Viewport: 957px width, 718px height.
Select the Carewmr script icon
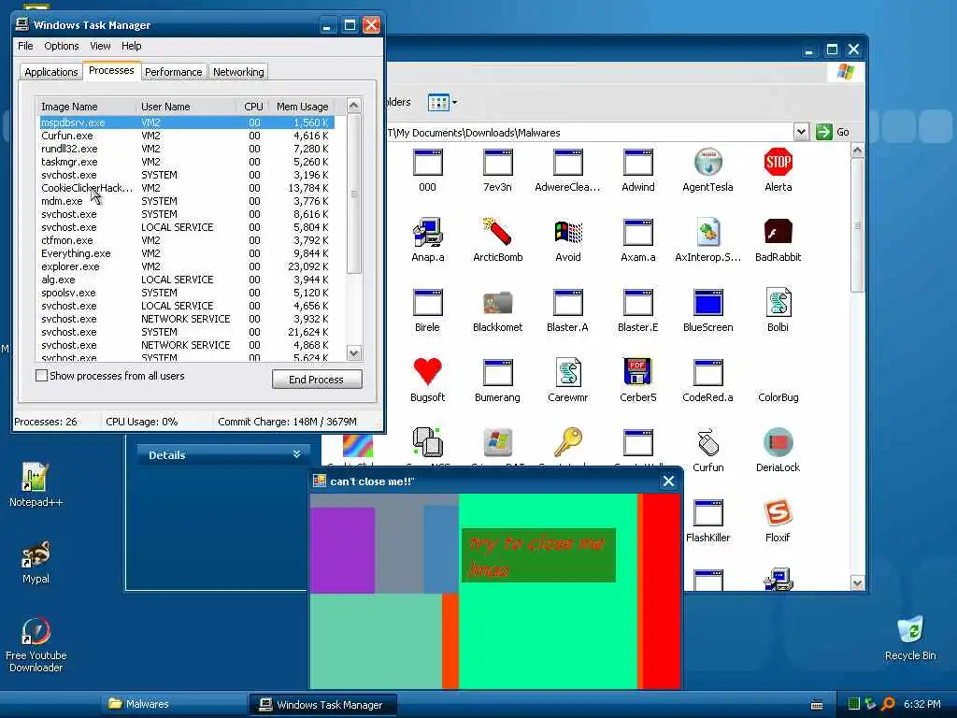(x=567, y=372)
